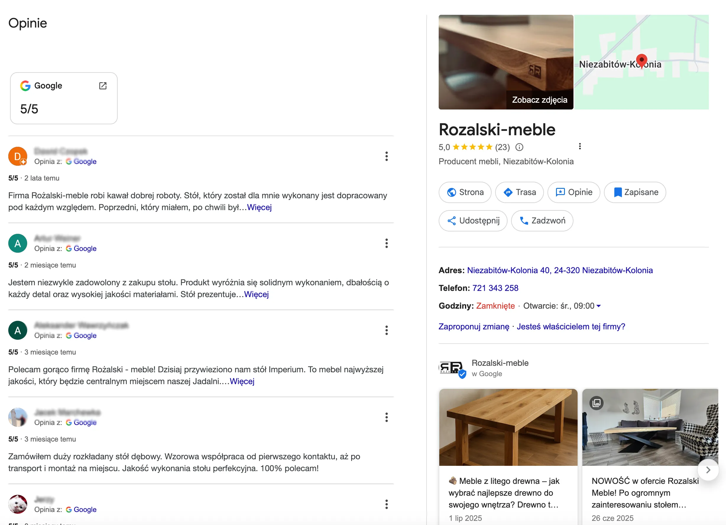Click the Zapisane saved button
The width and height of the screenshot is (726, 525).
634,192
